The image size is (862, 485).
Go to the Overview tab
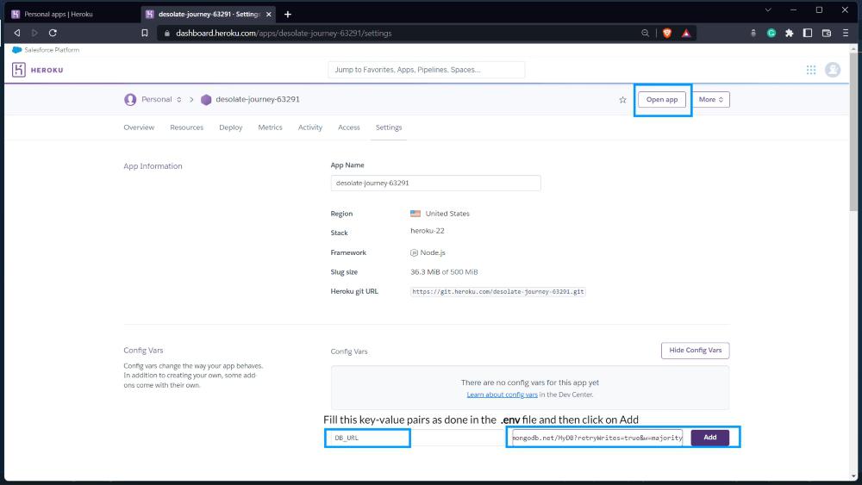139,127
